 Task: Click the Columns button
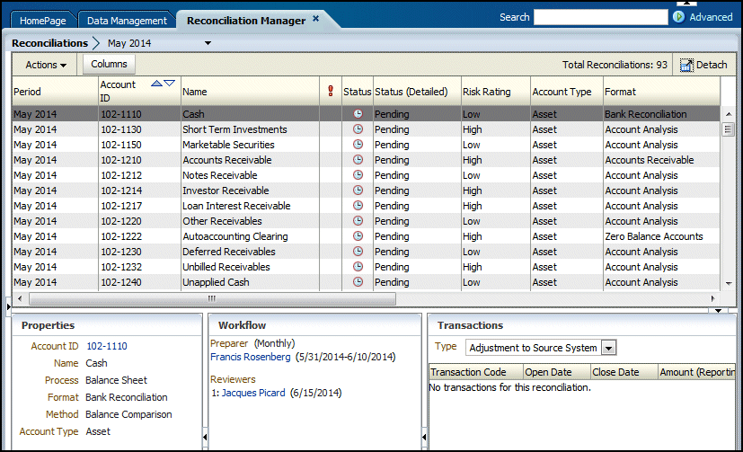109,64
